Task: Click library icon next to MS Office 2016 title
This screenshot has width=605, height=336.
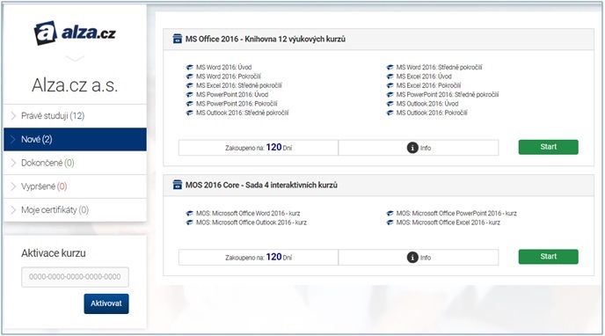Action: pos(177,39)
